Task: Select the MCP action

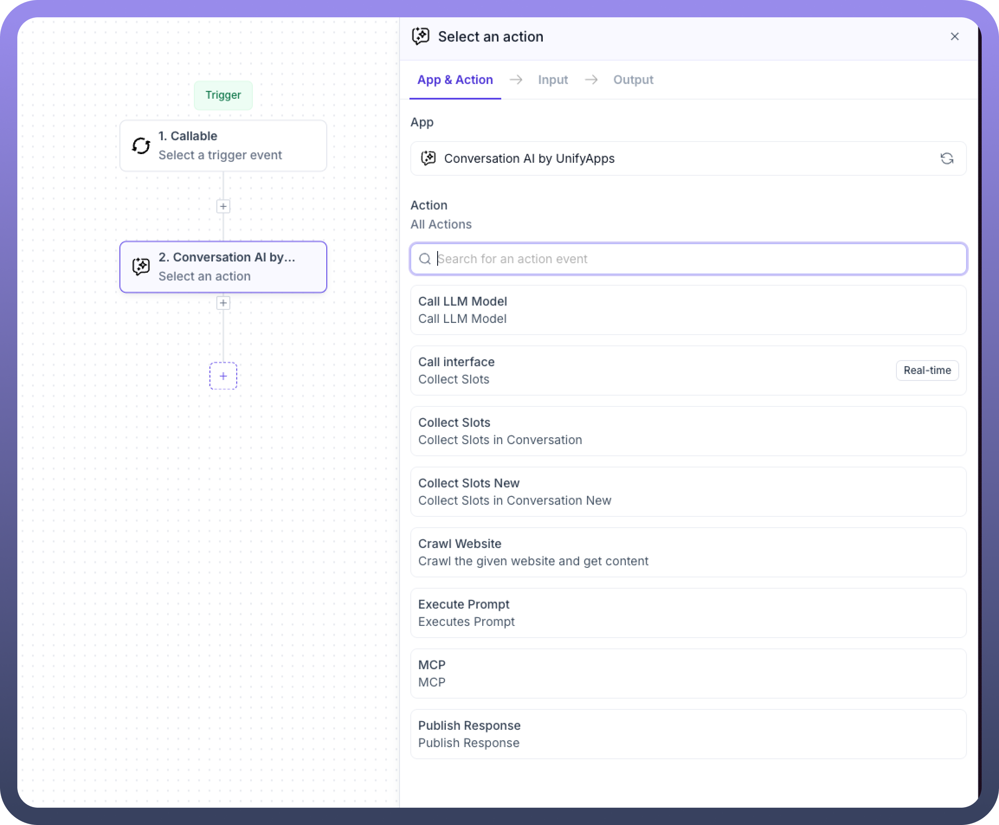Action: click(688, 674)
